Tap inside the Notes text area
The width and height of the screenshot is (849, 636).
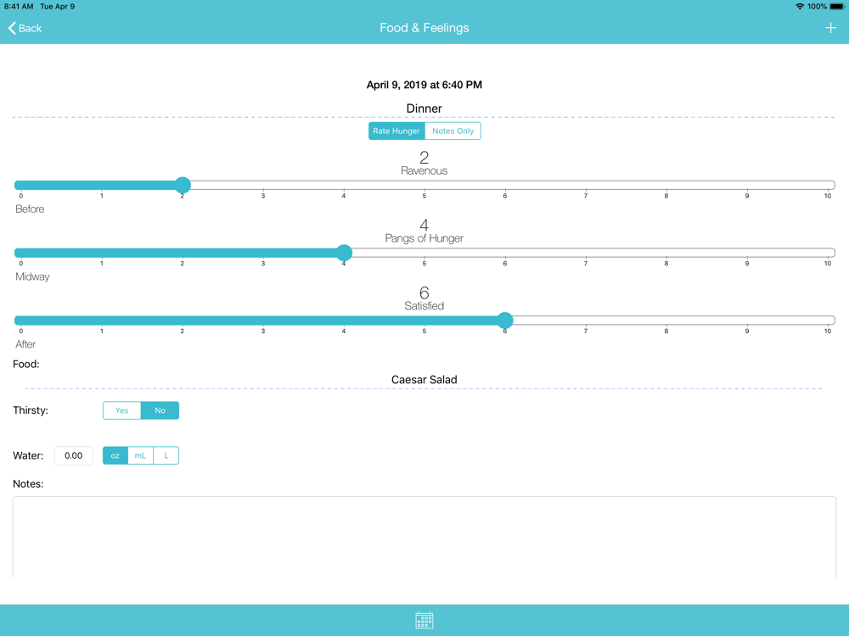point(424,537)
